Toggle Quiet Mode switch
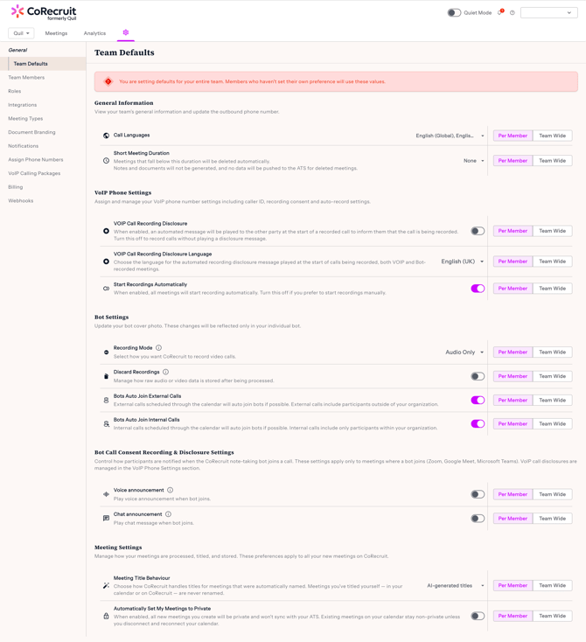 tap(454, 13)
